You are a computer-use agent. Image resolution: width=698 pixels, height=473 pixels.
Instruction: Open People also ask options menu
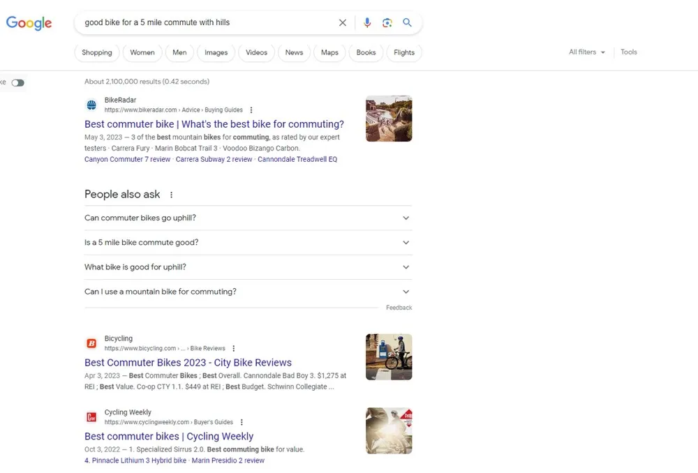(172, 195)
